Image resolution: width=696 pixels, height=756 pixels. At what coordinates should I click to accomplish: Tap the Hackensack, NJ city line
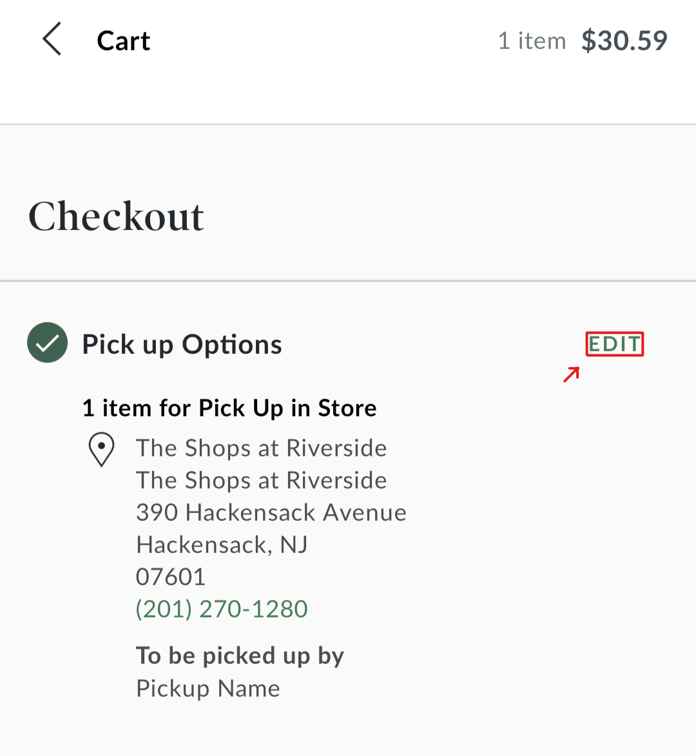[222, 545]
